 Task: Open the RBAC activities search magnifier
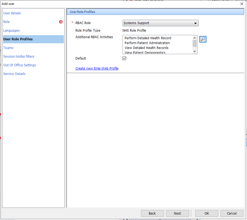[x=203, y=39]
